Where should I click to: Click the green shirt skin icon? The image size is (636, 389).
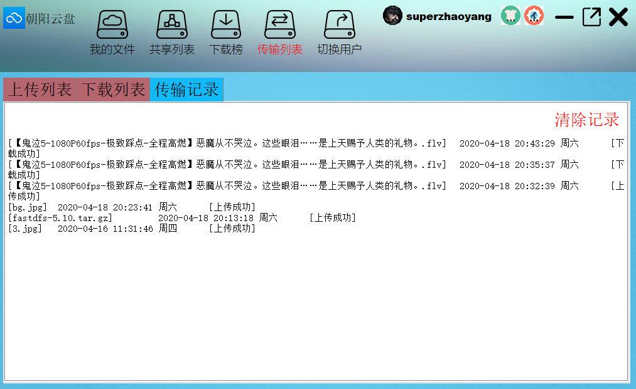510,16
